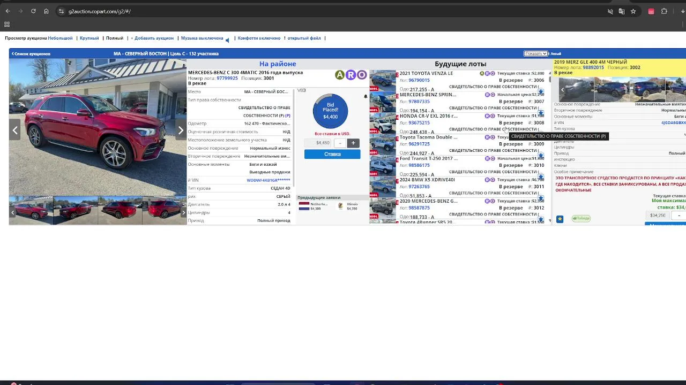
Task: Open the Show dropdown in blue header
Action: [535, 53]
